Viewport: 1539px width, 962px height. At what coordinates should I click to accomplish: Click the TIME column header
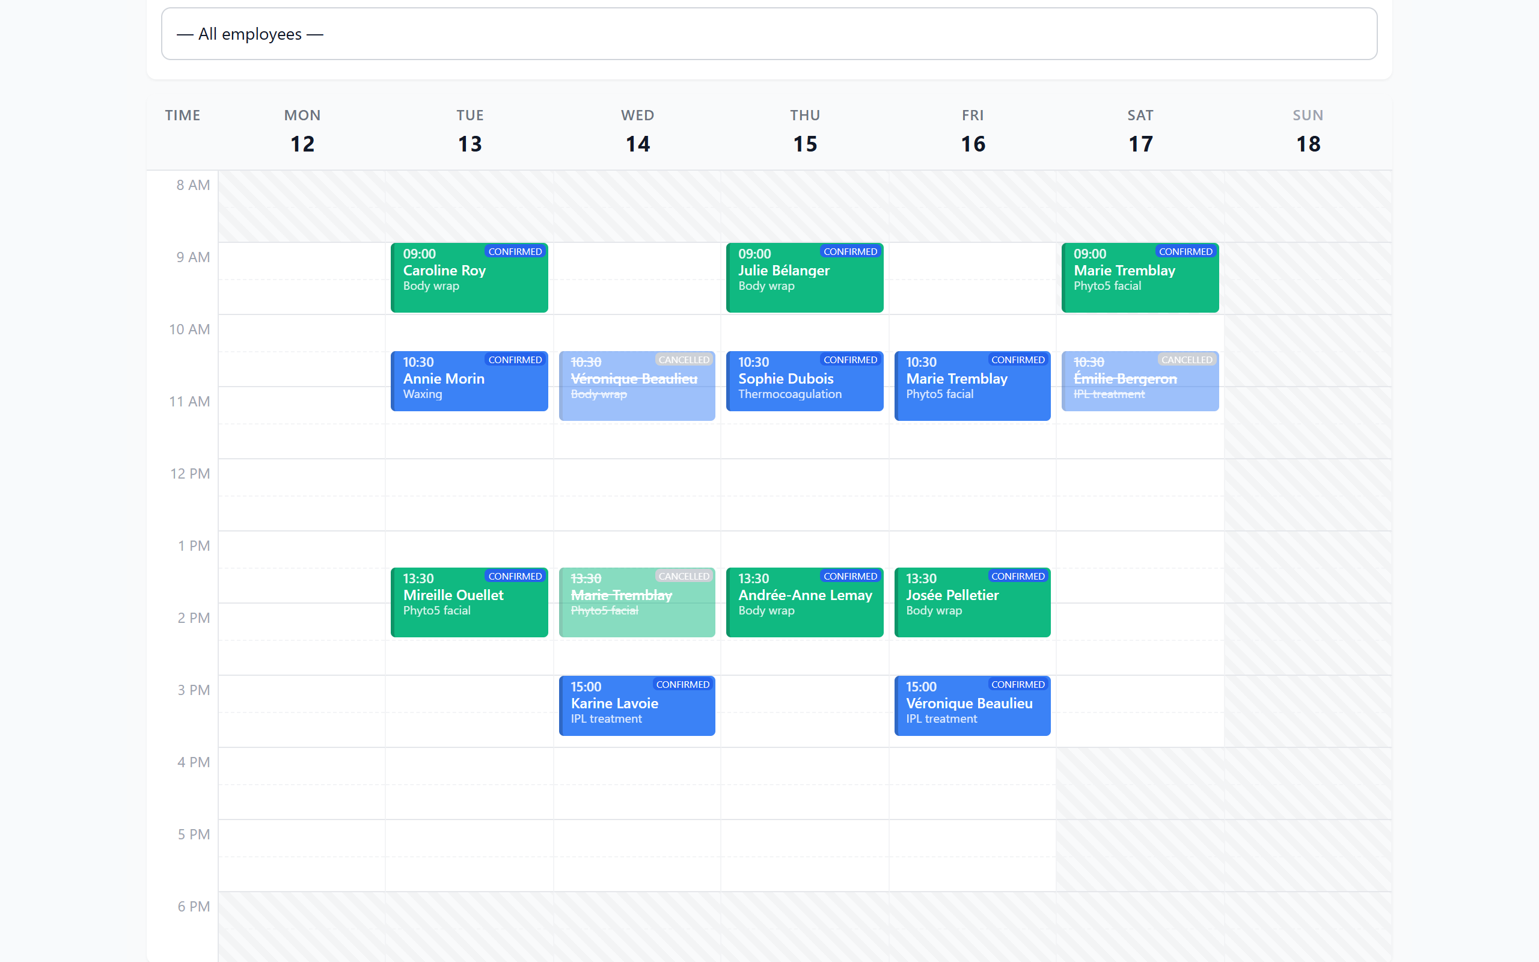(x=183, y=115)
